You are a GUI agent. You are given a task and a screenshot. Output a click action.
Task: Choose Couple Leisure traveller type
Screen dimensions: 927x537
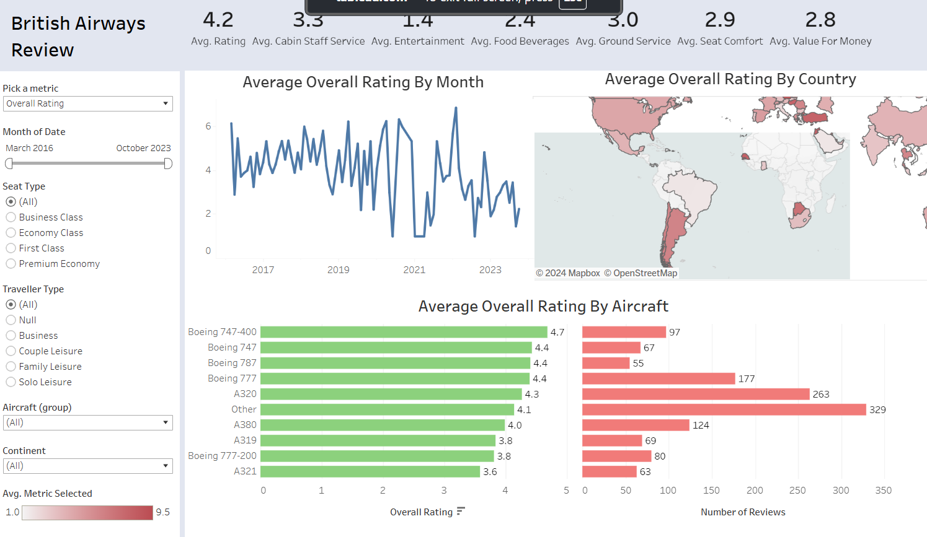click(x=11, y=351)
